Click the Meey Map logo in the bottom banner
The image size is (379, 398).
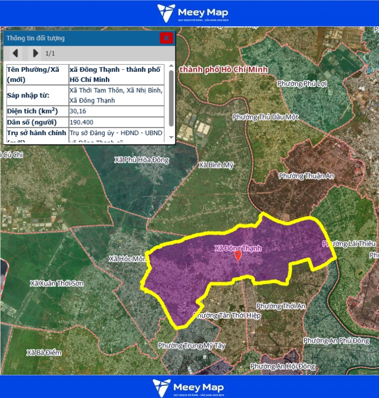(189, 387)
